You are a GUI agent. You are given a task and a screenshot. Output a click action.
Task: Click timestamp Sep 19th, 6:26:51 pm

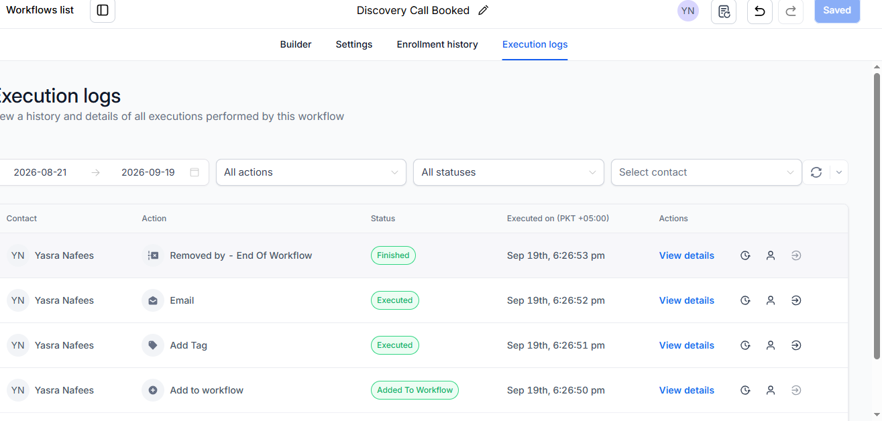pyautogui.click(x=556, y=345)
